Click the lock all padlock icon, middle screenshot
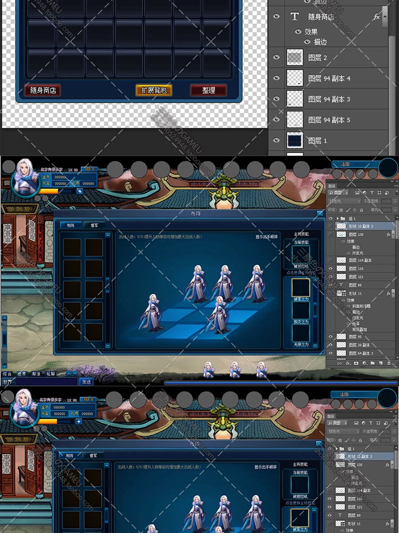Viewport: 399px width, 533px height. click(x=361, y=210)
